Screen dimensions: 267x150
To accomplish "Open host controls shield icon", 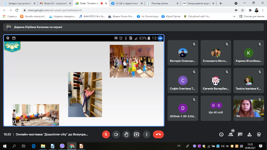I will pyautogui.click(x=259, y=134).
